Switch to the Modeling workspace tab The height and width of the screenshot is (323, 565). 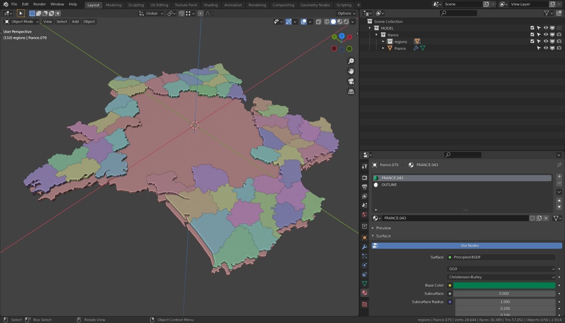114,5
